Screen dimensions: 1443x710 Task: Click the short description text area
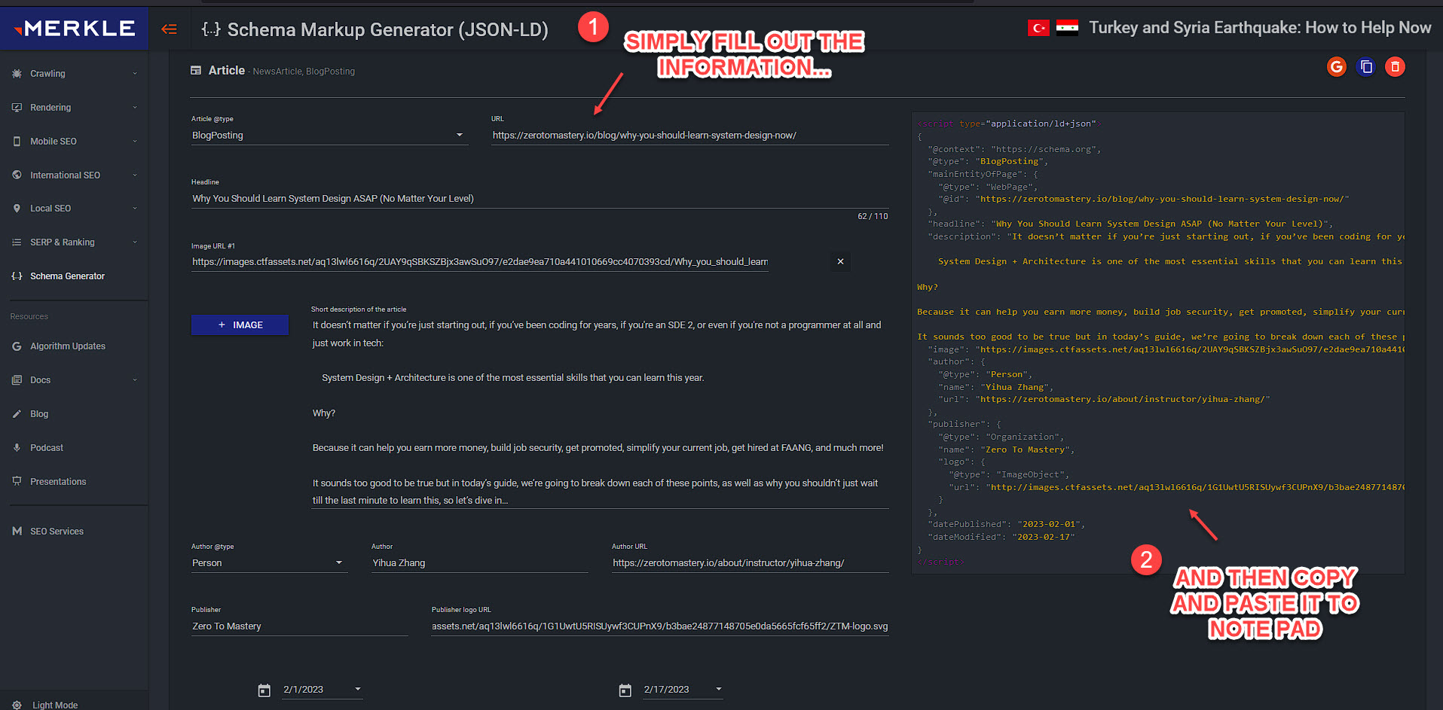coord(600,413)
